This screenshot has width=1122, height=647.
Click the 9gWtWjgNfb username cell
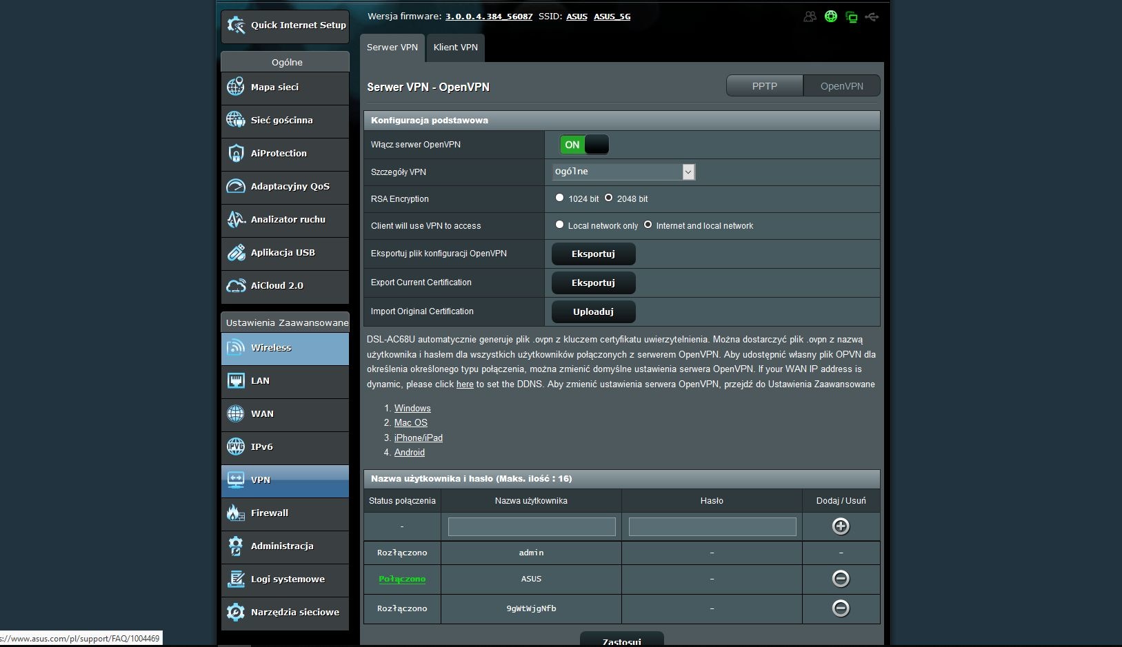pyautogui.click(x=531, y=608)
